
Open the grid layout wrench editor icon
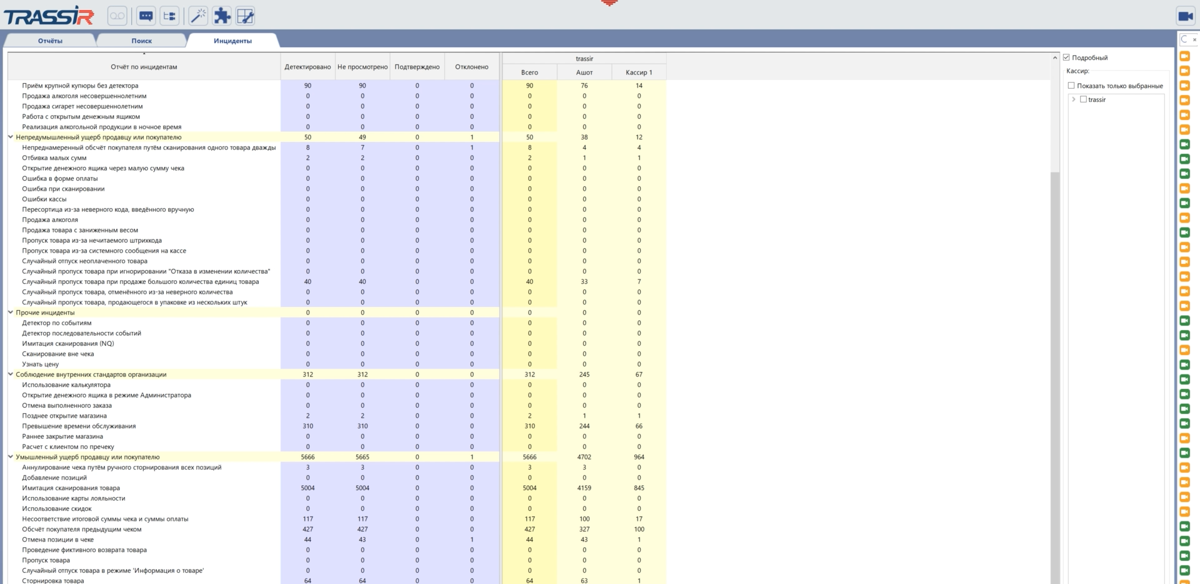pos(246,16)
